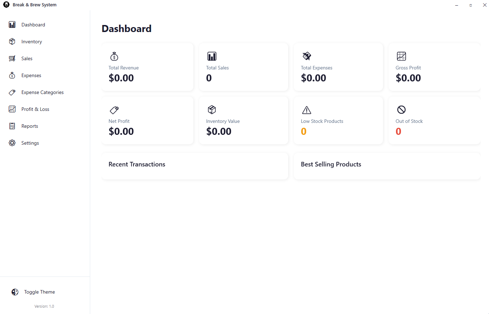Go to the Reports label
This screenshot has width=489, height=314.
pos(30,126)
